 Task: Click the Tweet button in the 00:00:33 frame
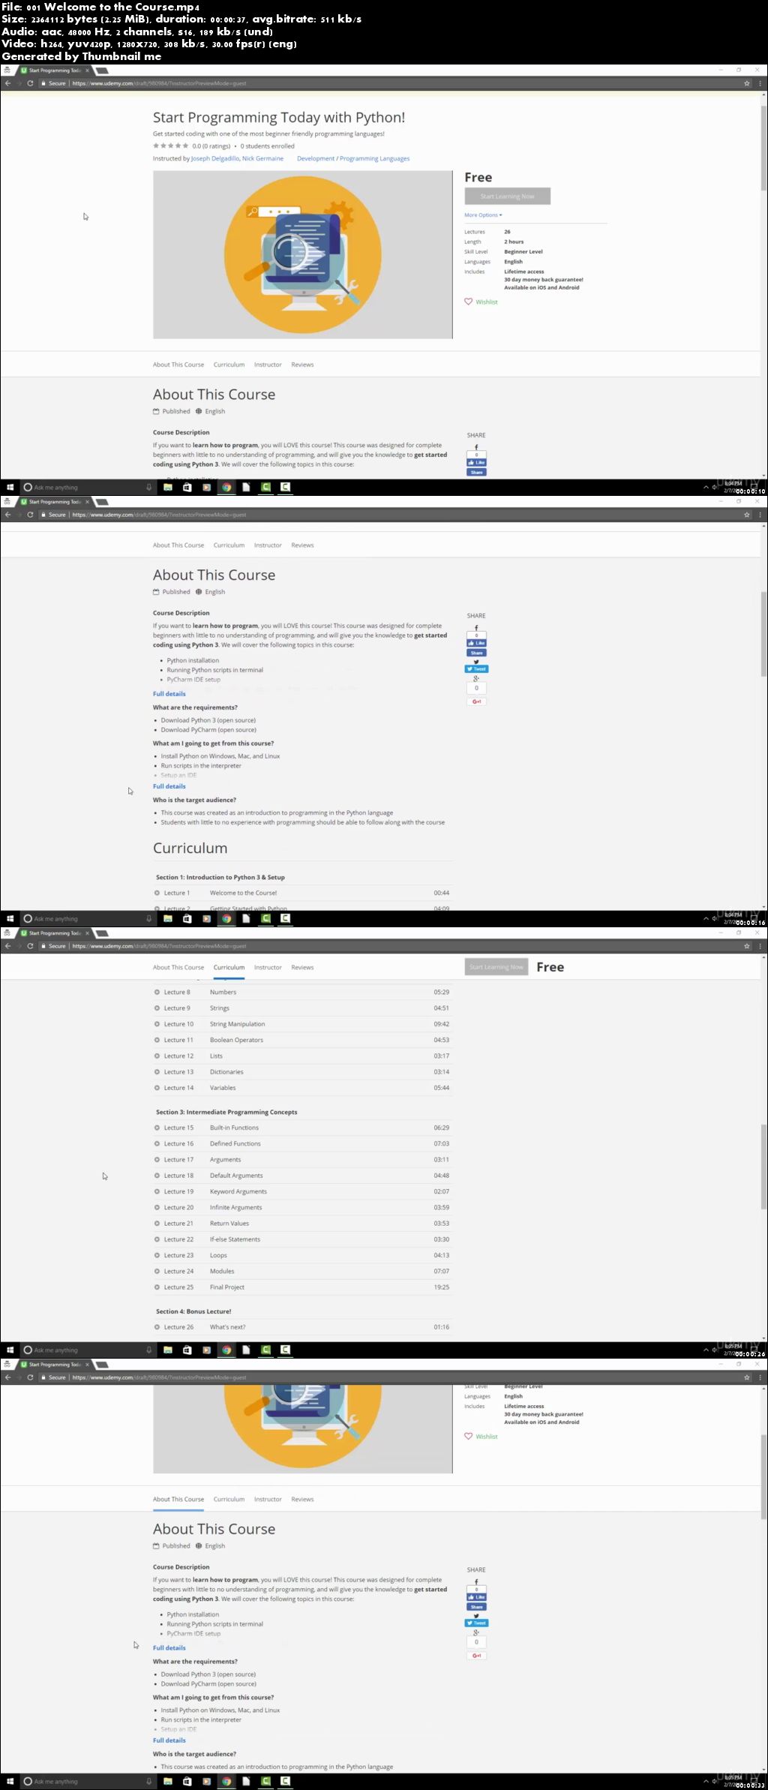476,1623
